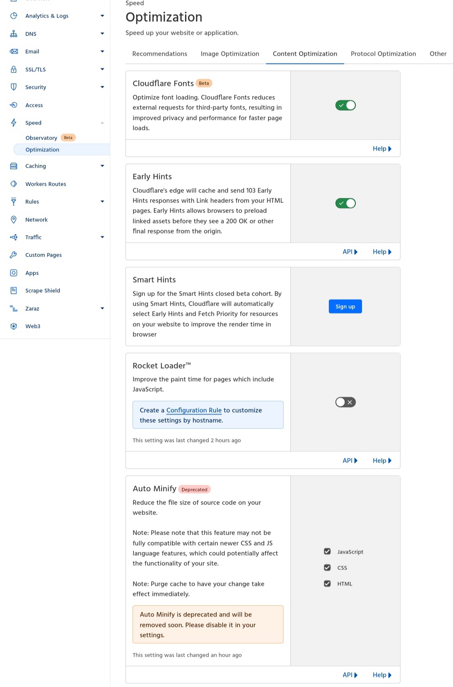Uncheck the HTML Auto Minify checkbox
Viewport: 453px width, 687px height.
click(328, 583)
